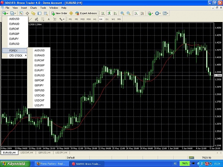Image resolution: width=223 pixels, height=167 pixels.
Task: Switch timeframe to M1
Action: click(70, 19)
